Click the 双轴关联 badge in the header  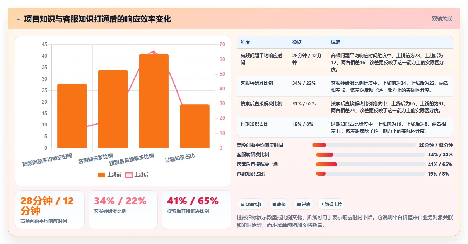pos(442,19)
